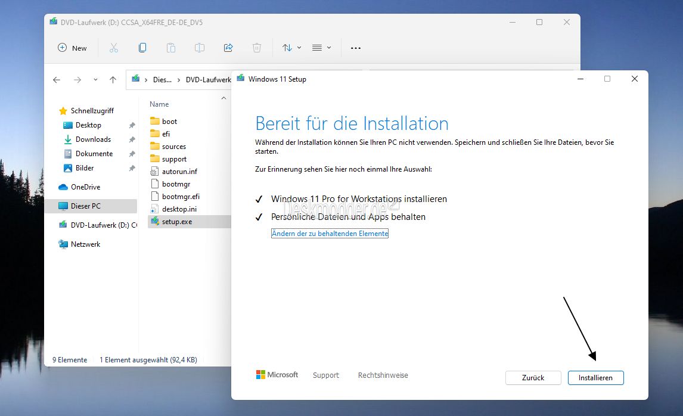Viewport: 683px width, 416px height.
Task: Go forward using Explorer forward arrow
Action: 77,80
